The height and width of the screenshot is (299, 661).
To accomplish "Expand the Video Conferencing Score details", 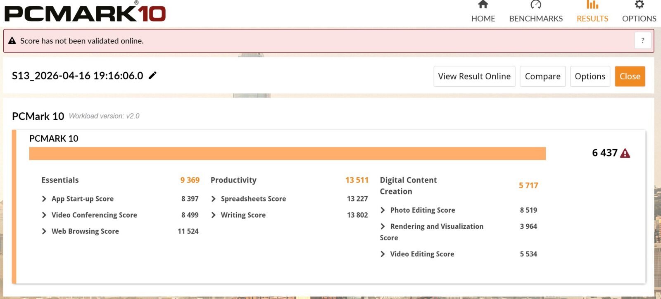I will [x=44, y=215].
